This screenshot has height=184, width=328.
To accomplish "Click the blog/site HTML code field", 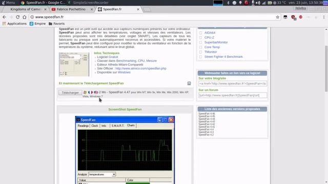I will [x=233, y=84].
